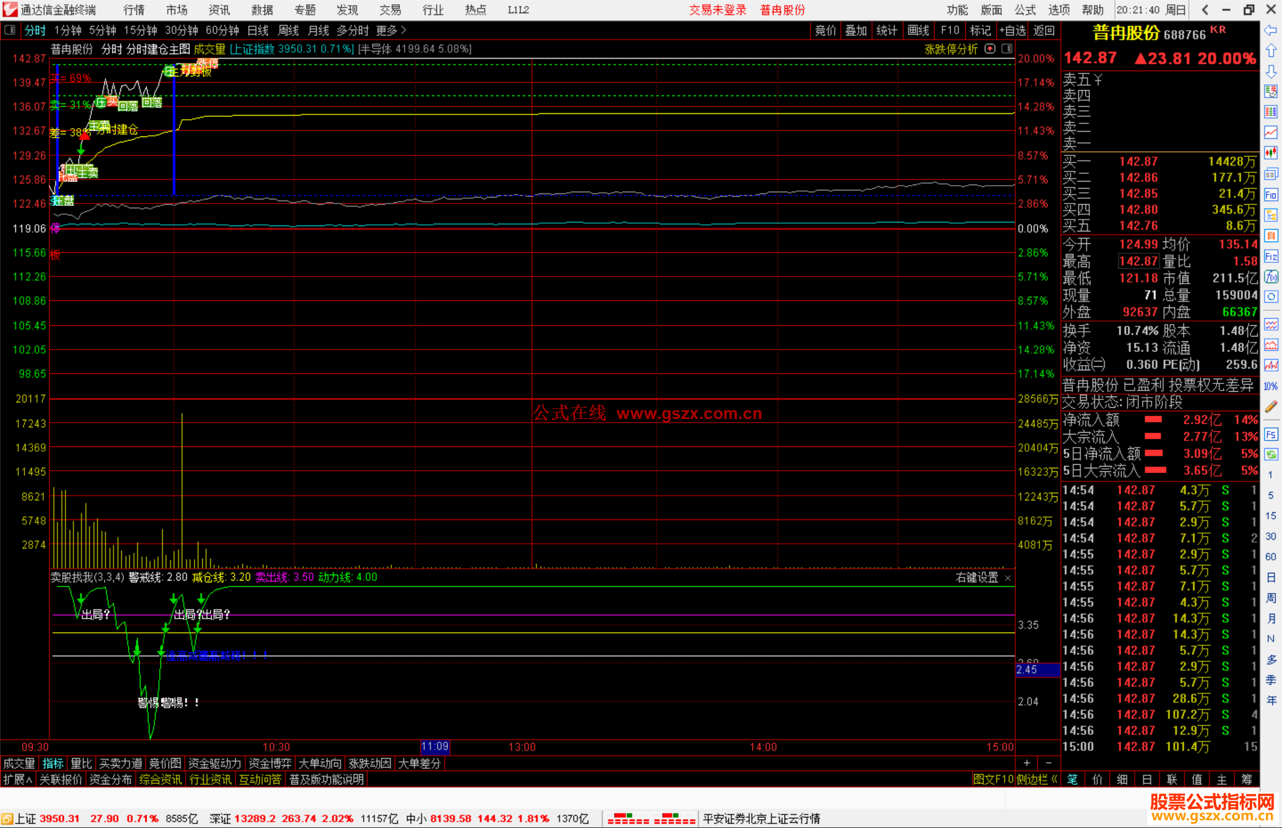Open the f(x) formula sidebar icon
The height and width of the screenshot is (828, 1282).
[x=1271, y=277]
